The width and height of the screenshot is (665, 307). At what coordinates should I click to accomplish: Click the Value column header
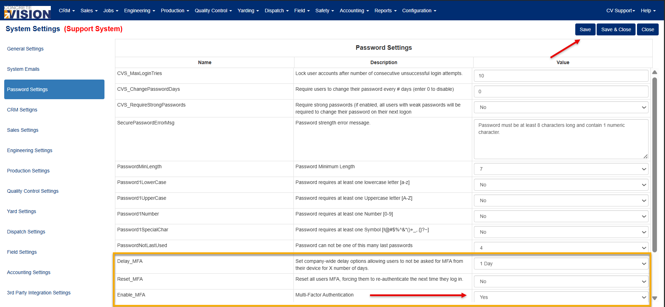[x=563, y=62]
